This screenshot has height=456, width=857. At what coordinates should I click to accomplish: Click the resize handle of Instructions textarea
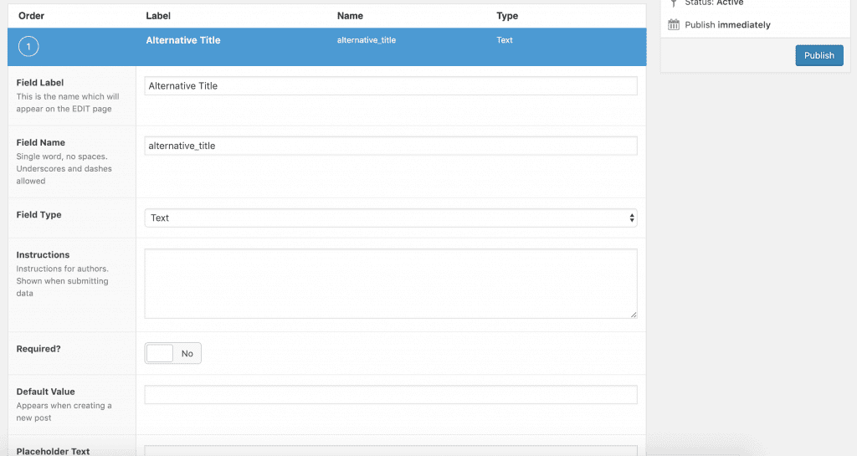pyautogui.click(x=633, y=314)
